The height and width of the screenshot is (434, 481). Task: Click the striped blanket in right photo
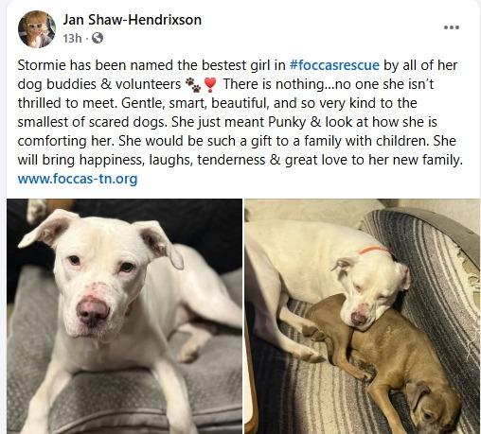pos(442,284)
